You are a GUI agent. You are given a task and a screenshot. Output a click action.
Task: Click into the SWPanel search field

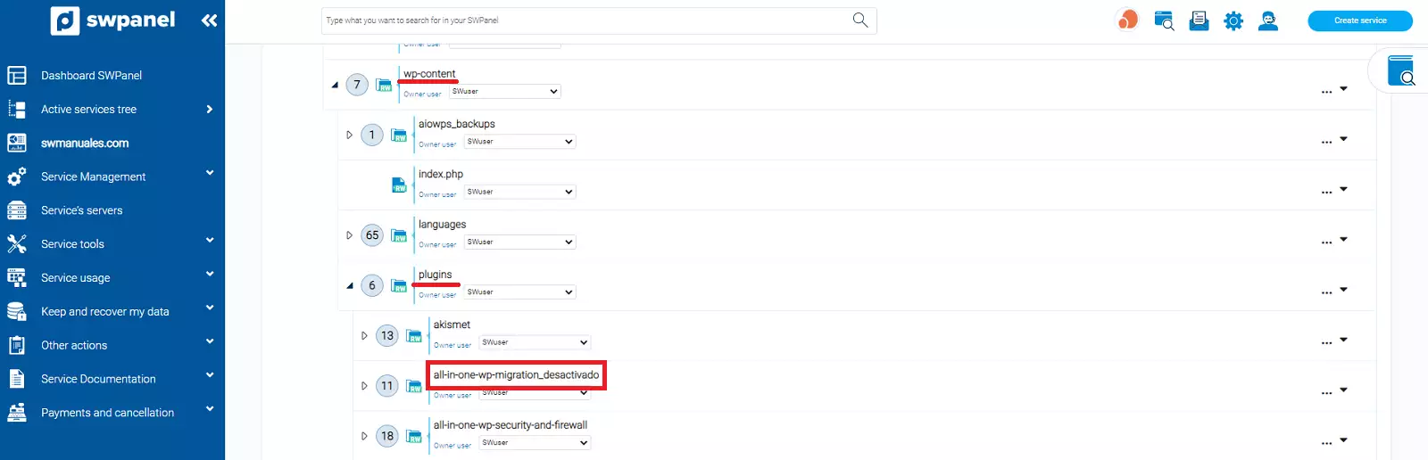[585, 21]
